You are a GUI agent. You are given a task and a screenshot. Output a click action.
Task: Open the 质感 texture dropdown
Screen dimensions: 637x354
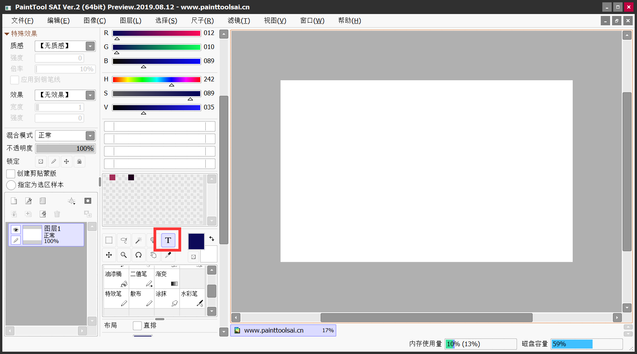90,46
